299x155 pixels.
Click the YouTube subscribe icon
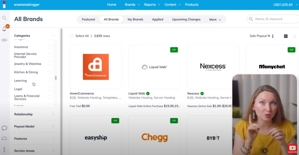click(x=292, y=149)
